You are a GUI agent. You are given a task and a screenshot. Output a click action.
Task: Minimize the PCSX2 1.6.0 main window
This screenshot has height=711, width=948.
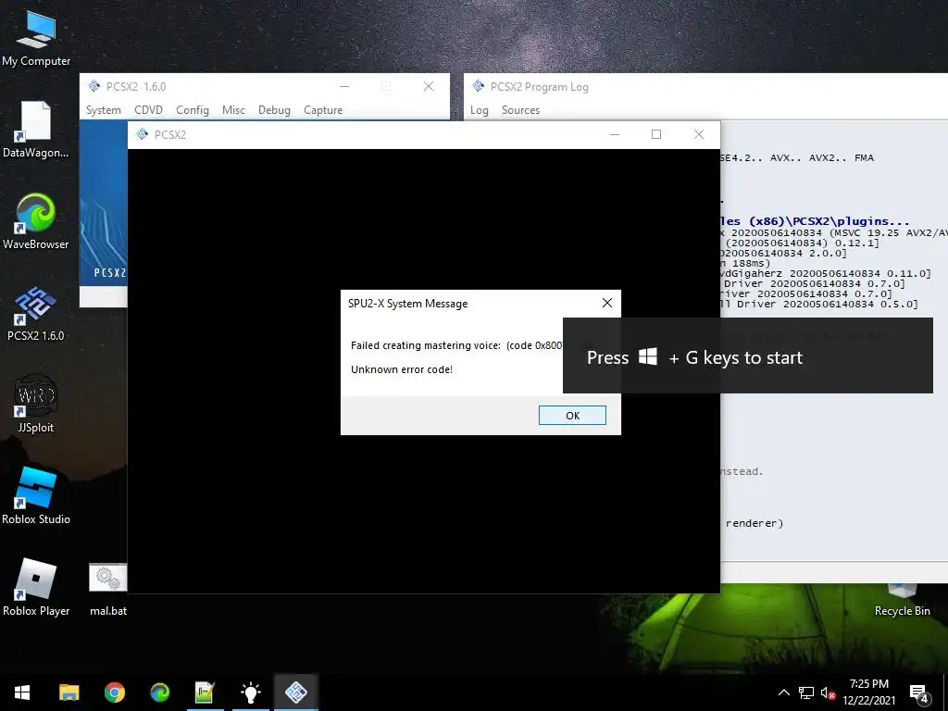344,86
